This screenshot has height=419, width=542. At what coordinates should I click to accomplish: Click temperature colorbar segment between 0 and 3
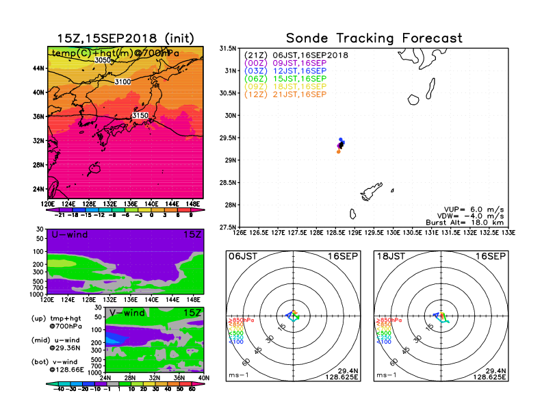pyautogui.click(x=158, y=210)
